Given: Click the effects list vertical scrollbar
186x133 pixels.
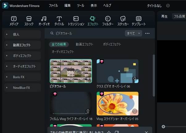Looking at the screenshot, I should [154, 75].
